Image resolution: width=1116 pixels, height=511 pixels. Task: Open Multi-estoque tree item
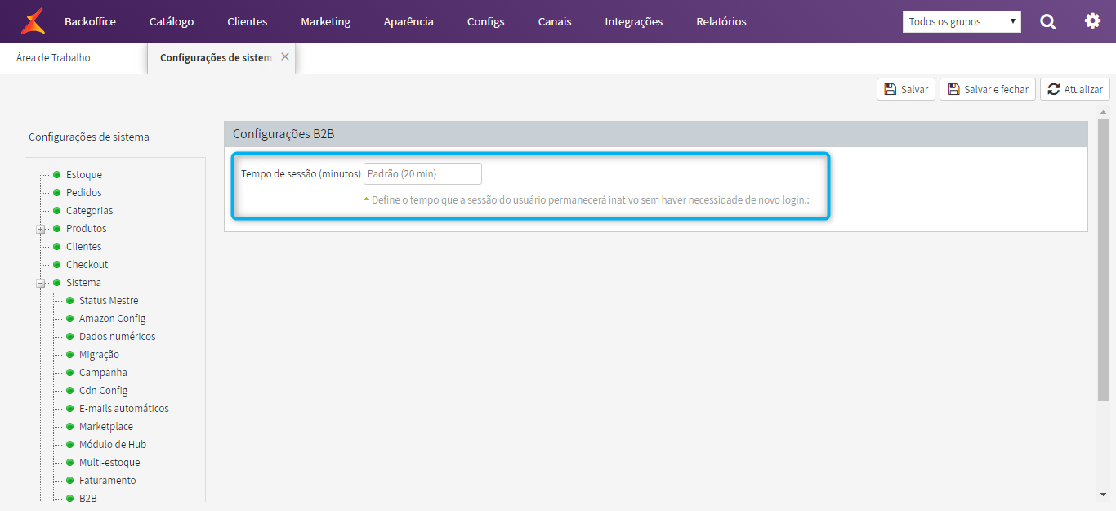[109, 462]
